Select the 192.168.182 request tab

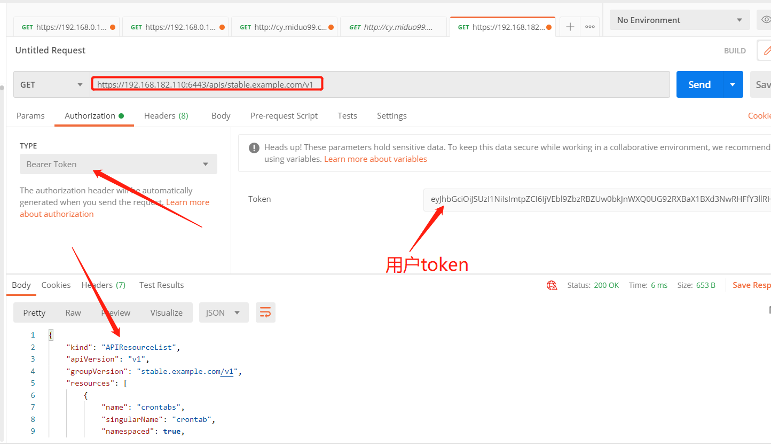pyautogui.click(x=502, y=27)
